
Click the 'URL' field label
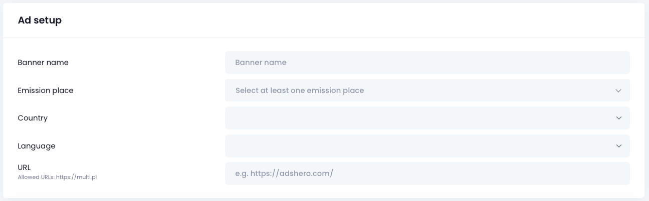pyautogui.click(x=25, y=167)
